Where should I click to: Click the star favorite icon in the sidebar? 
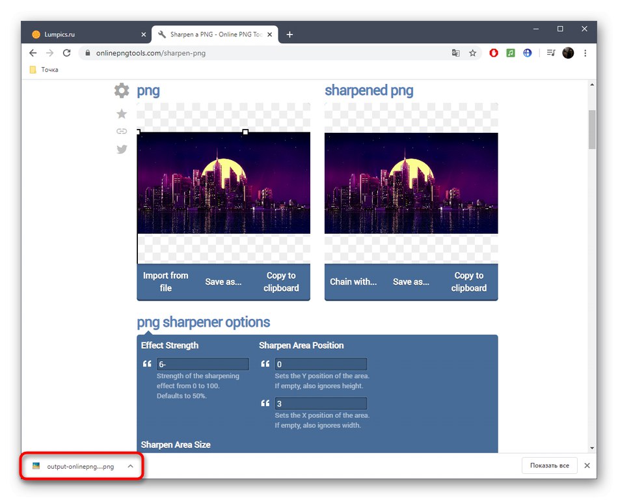tap(121, 113)
